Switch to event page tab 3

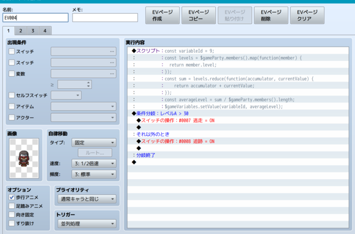coord(33,31)
